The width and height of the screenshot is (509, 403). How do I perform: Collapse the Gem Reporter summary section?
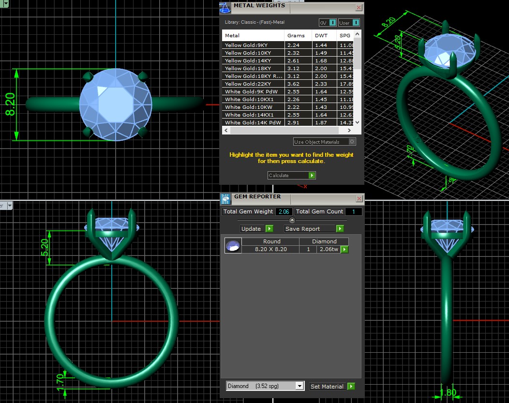(x=292, y=221)
